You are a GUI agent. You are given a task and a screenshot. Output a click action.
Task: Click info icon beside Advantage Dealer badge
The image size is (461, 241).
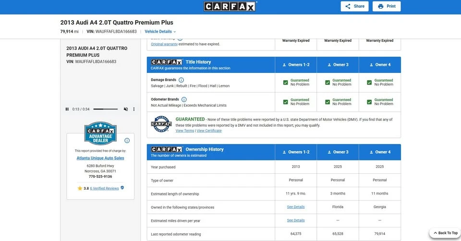click(x=127, y=141)
